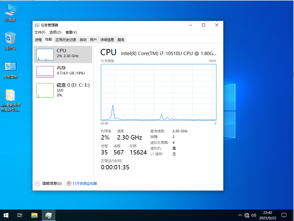The height and width of the screenshot is (221, 294).
Task: Click the uptime value 0:00:01:35
Action: 115,167
